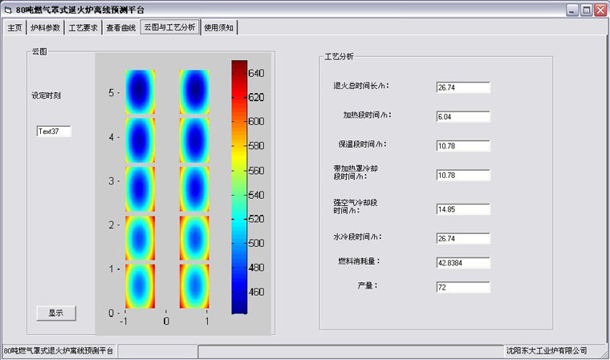Viewport: 610px width, 360px height.
Task: Focus the 退火总时间长 value field
Action: (x=463, y=87)
